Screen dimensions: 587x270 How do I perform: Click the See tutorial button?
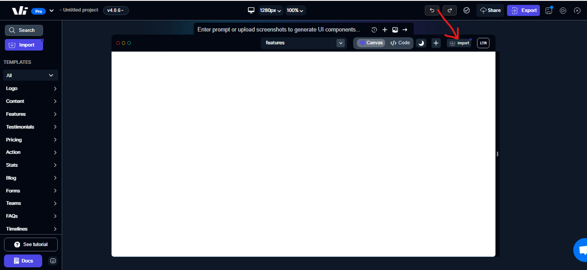[x=31, y=244]
